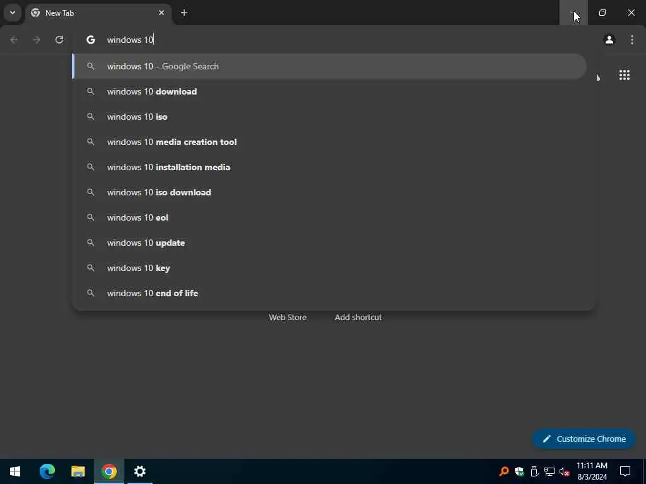646x484 pixels.
Task: Restore down the Chrome window
Action: click(x=602, y=13)
